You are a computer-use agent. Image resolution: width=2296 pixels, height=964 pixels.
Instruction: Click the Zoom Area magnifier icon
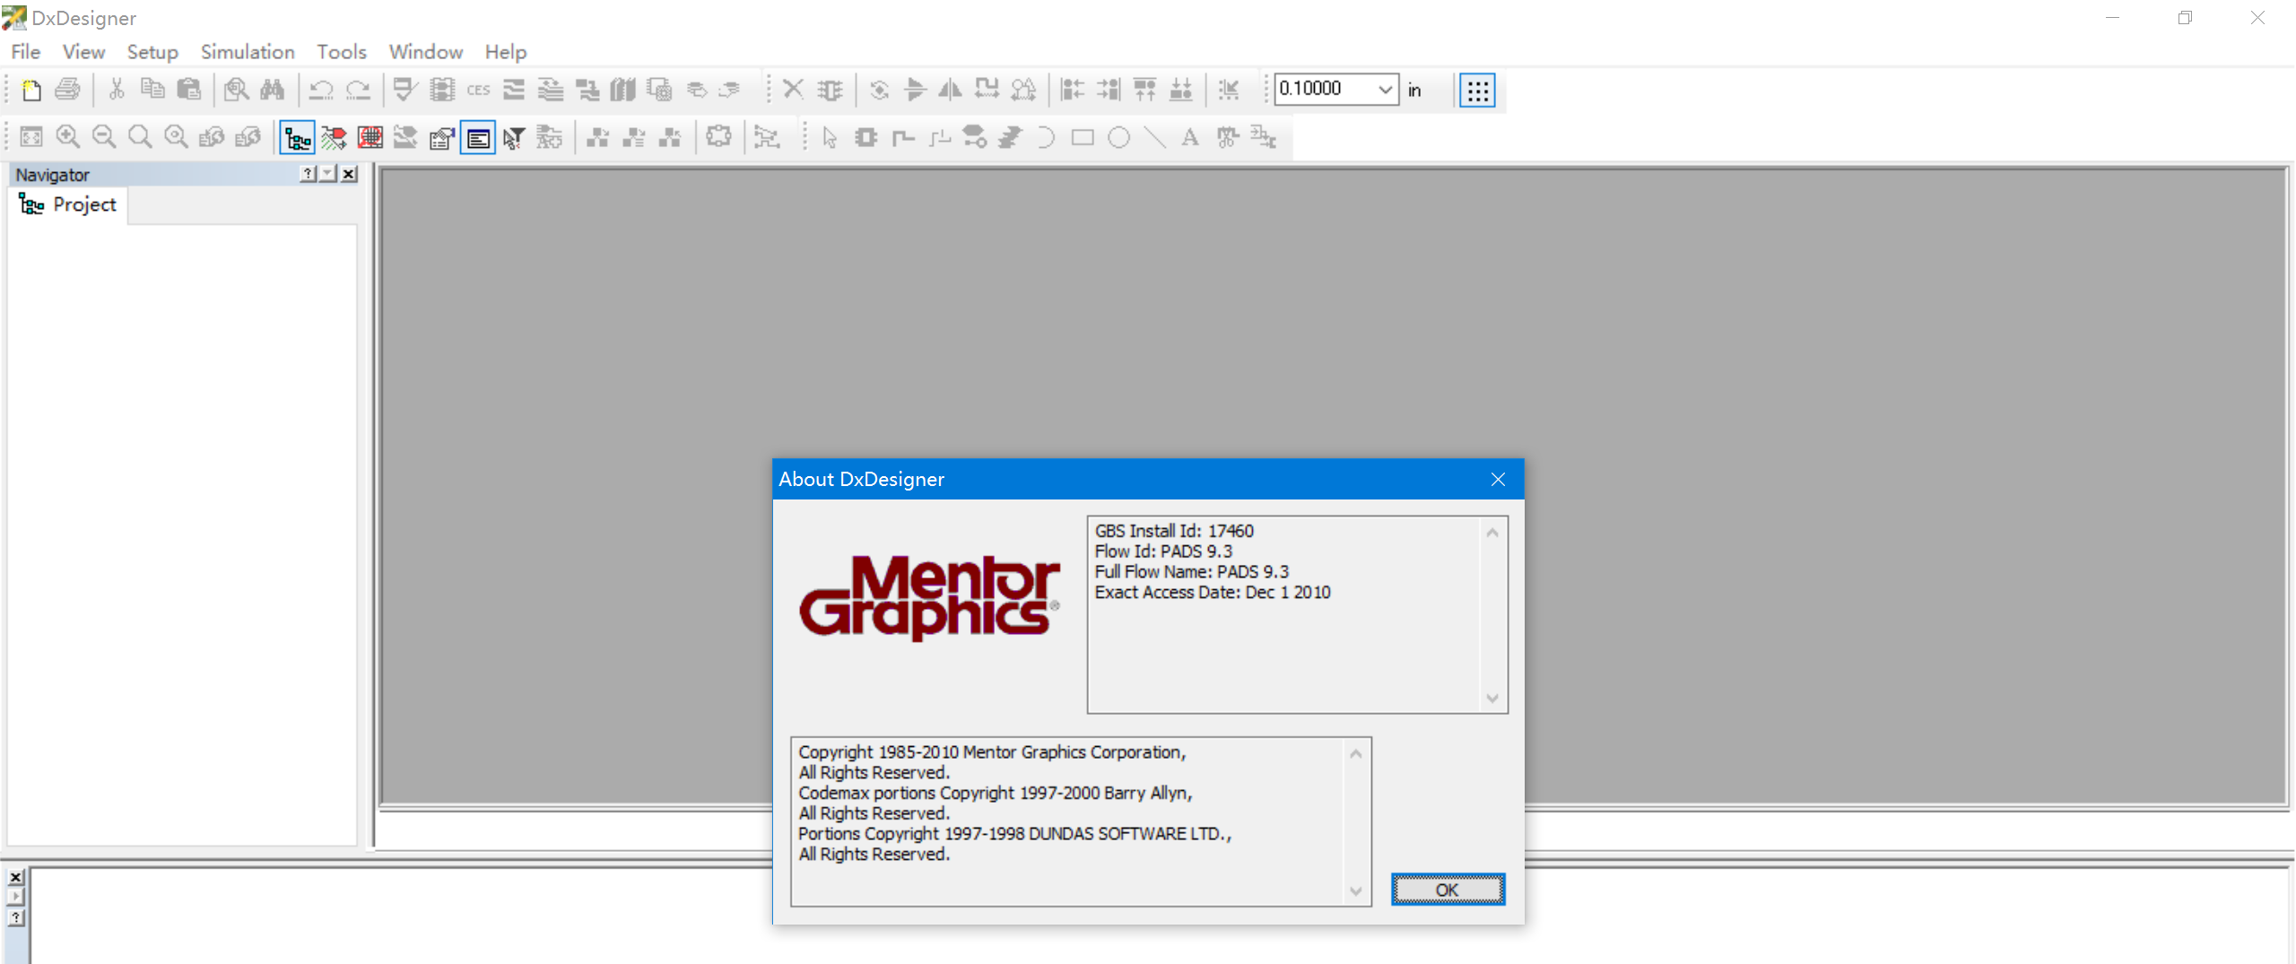(x=140, y=137)
